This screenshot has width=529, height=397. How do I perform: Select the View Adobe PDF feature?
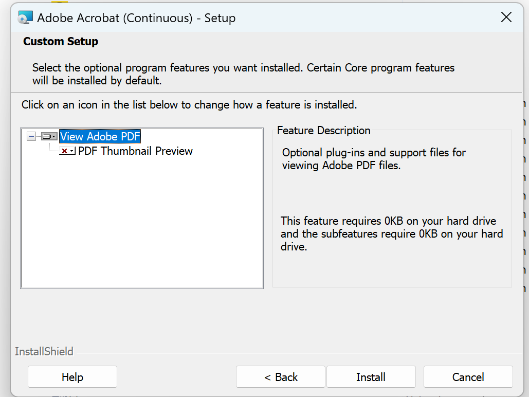100,136
